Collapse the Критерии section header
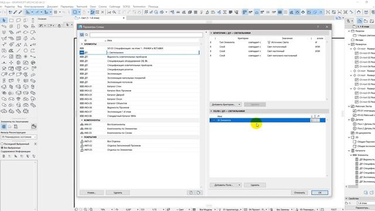 tap(211, 33)
